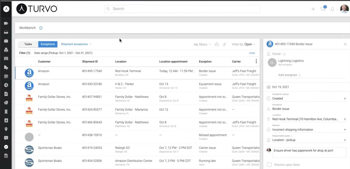Open shipment #31430-53180

coord(92,84)
